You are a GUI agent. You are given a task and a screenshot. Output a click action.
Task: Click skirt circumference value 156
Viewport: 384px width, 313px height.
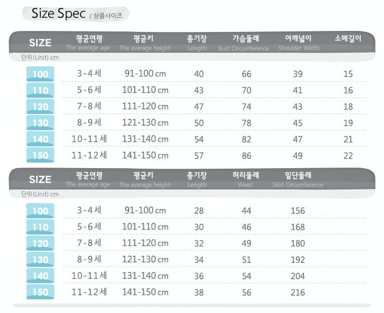point(298,211)
